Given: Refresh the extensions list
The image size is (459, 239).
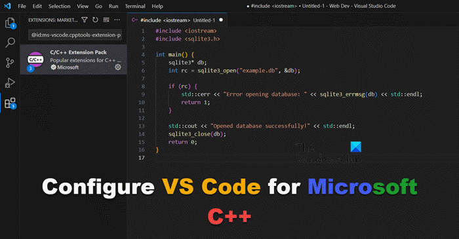Looking at the screenshot, I should coord(96,20).
